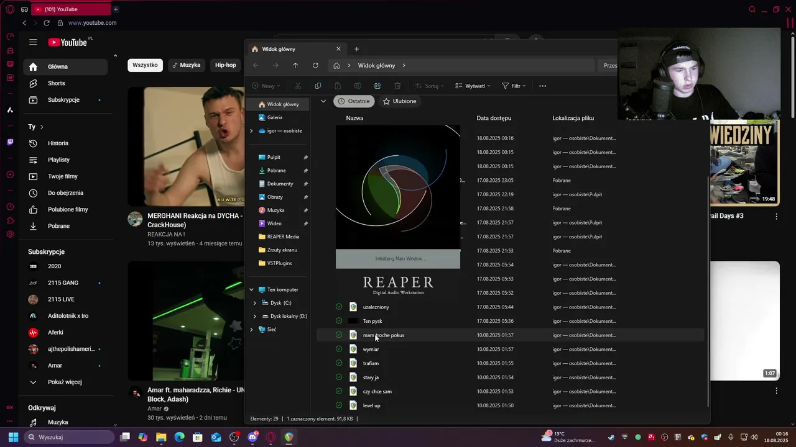
Task: Open Polubione filmy playlist
Action: point(65,209)
